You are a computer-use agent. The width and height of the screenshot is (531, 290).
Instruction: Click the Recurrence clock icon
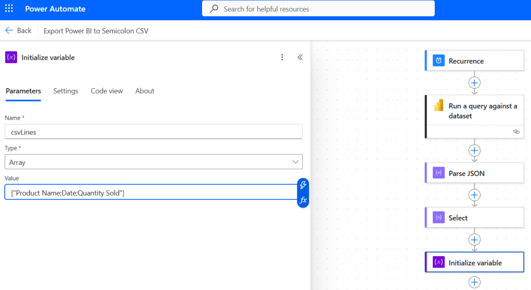(439, 61)
